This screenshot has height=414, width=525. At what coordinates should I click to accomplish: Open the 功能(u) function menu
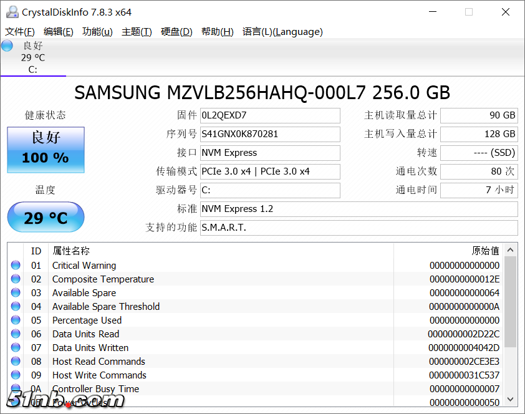pos(97,31)
